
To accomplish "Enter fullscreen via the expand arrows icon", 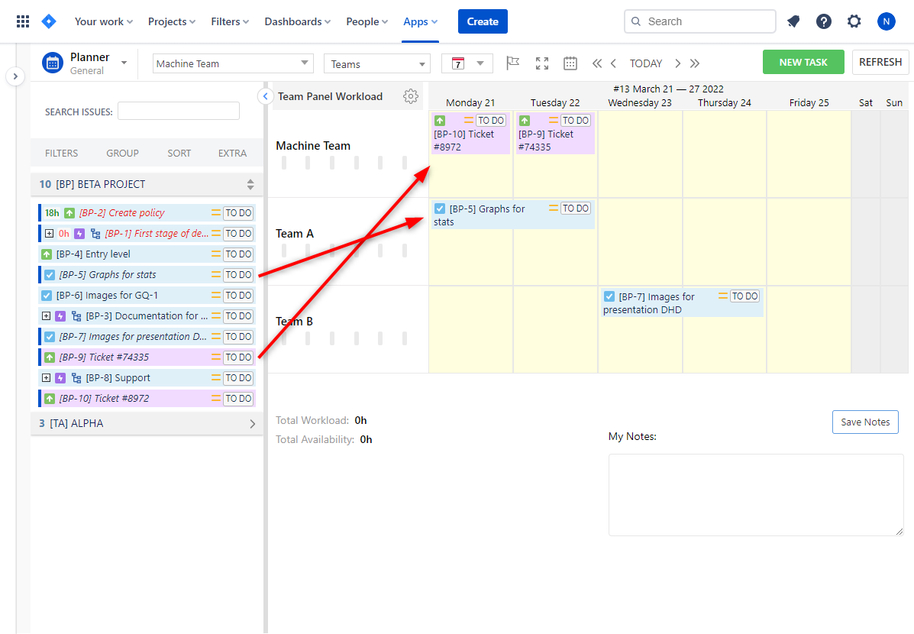I will pyautogui.click(x=542, y=63).
